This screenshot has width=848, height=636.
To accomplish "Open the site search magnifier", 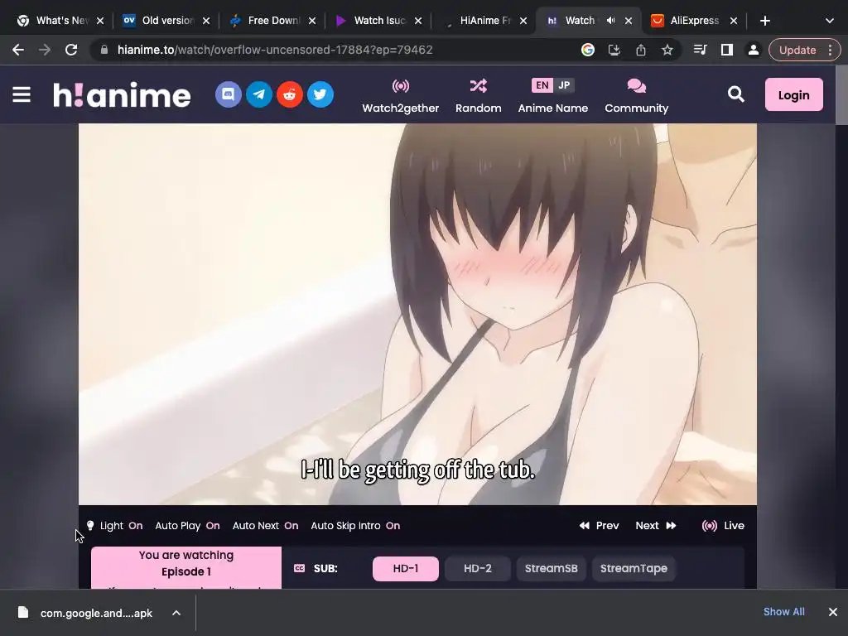I will click(x=736, y=94).
